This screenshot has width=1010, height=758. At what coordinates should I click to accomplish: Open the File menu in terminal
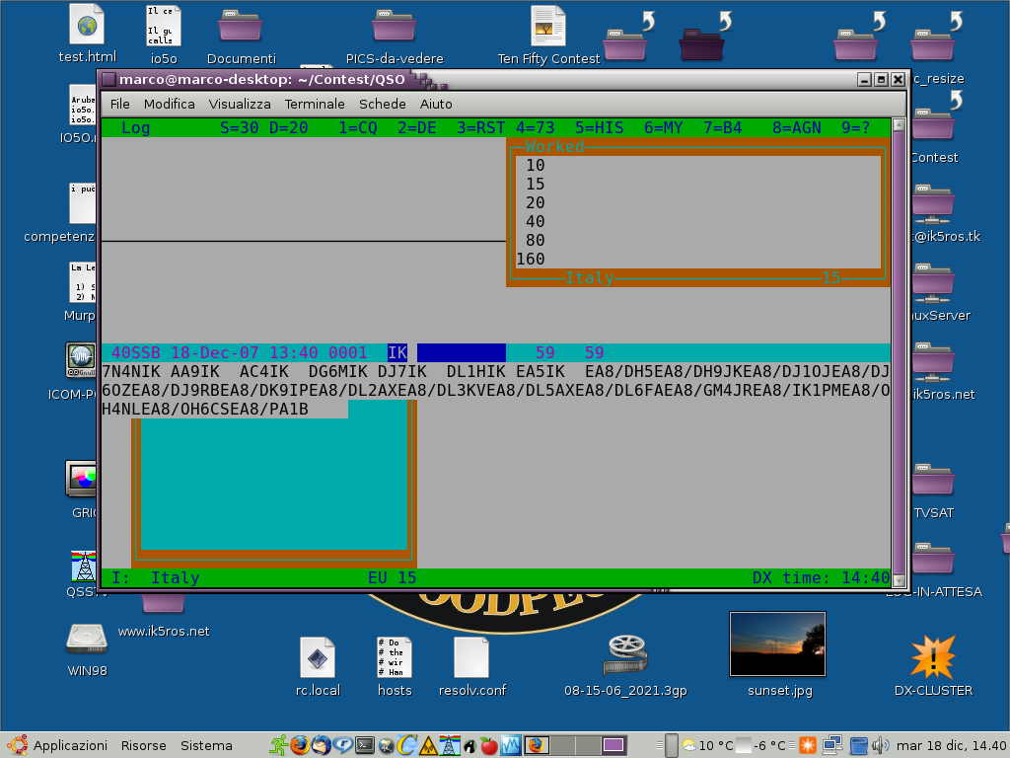coord(119,104)
